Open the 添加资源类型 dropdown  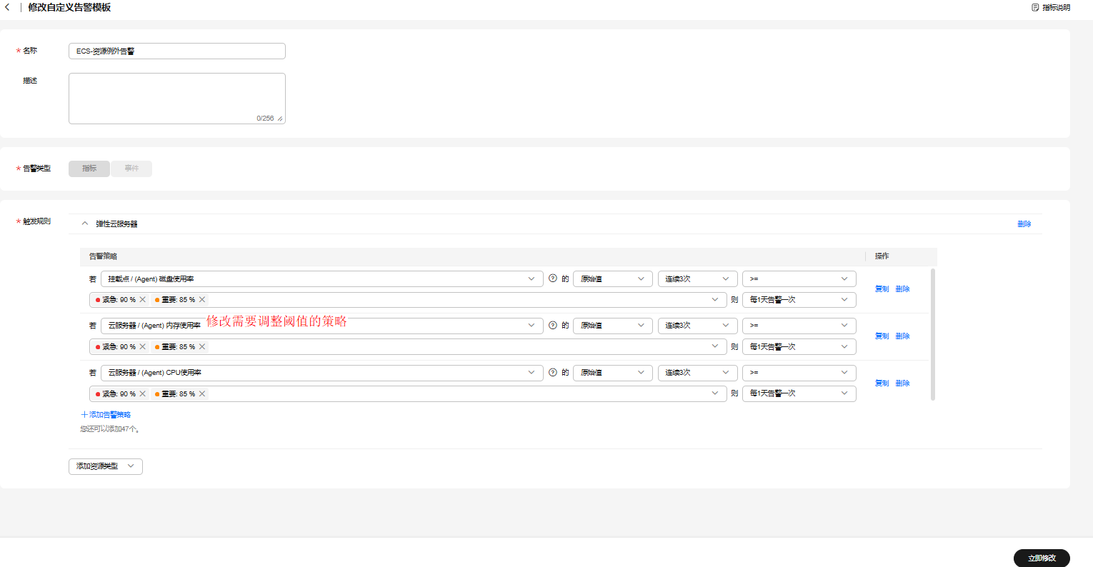[x=106, y=466]
